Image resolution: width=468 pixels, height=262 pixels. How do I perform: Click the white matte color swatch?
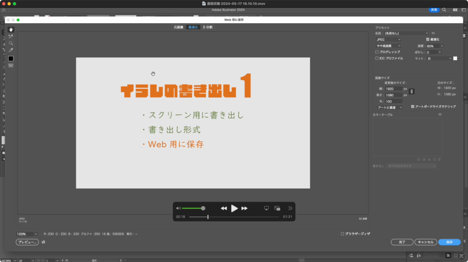pyautogui.click(x=455, y=58)
